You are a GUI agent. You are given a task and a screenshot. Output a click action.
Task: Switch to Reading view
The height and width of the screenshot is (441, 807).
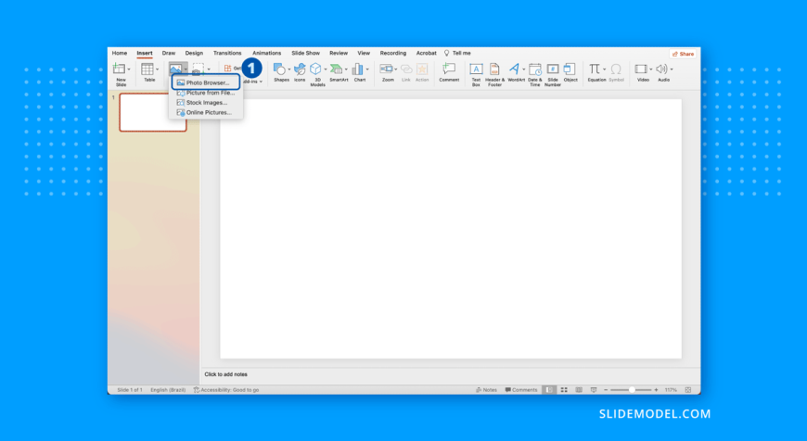(x=579, y=390)
